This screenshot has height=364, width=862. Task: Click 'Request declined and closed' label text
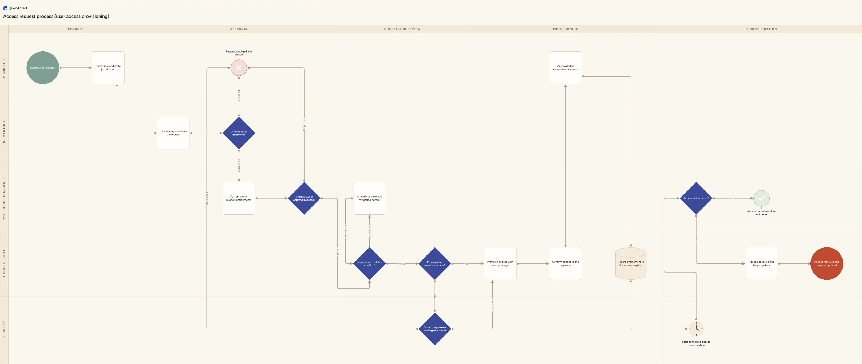pyautogui.click(x=239, y=53)
